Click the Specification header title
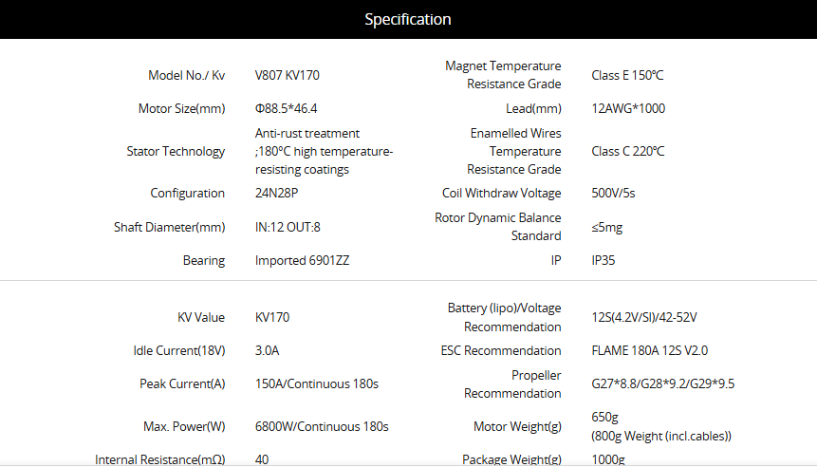The height and width of the screenshot is (467, 817). (x=407, y=19)
